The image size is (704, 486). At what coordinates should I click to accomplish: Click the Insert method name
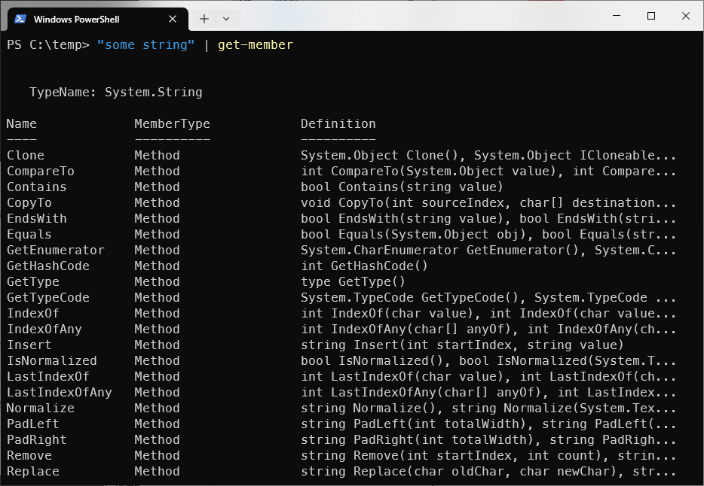[29, 345]
